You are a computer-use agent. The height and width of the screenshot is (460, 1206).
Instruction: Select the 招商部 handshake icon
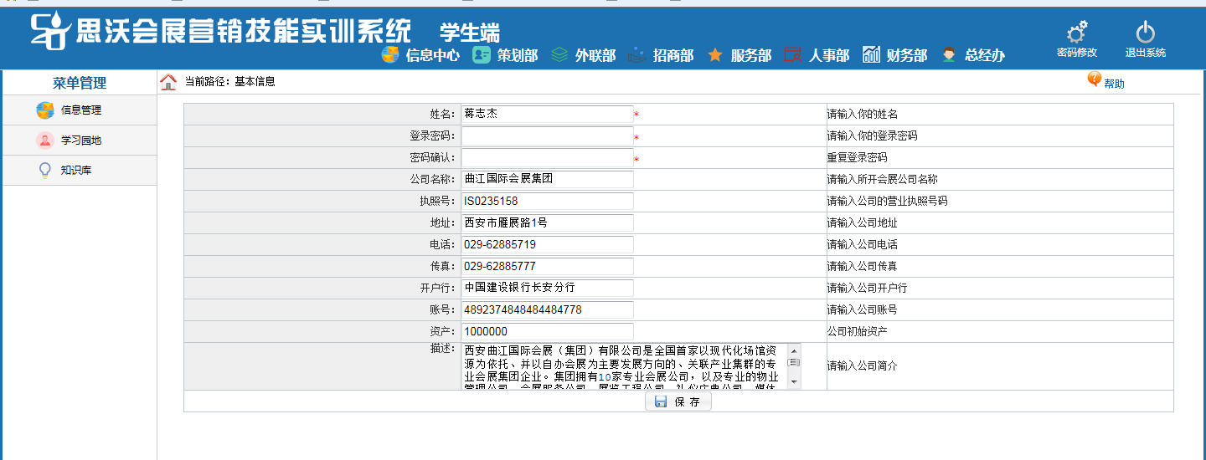click(x=637, y=55)
